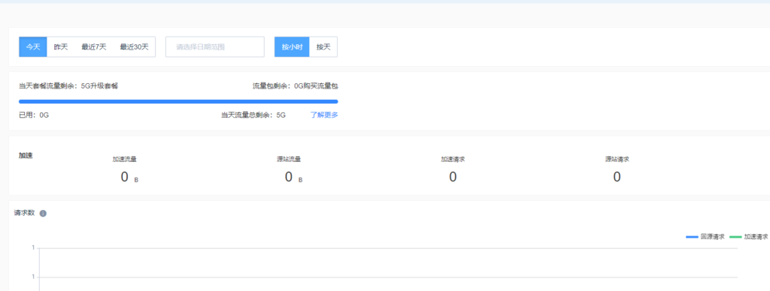This screenshot has width=770, height=291.
Task: Click the 了解更多 link
Action: tap(324, 115)
